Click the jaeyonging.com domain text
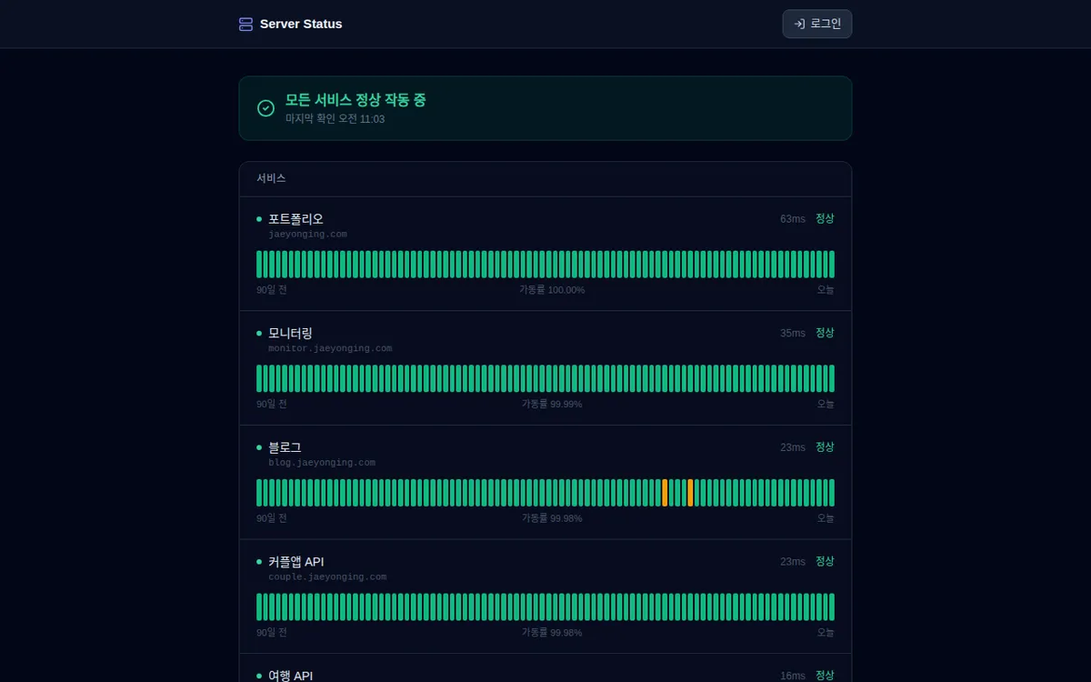The height and width of the screenshot is (682, 1091). tap(307, 235)
